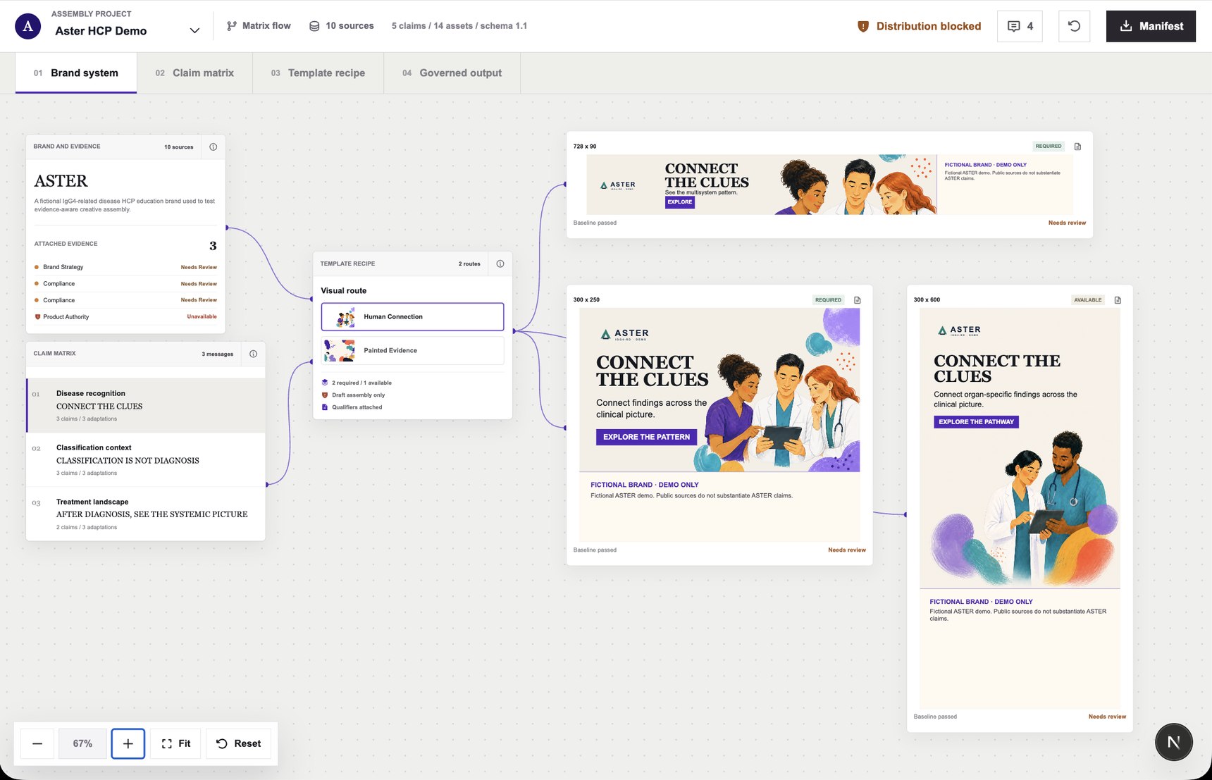Click the 'Draft assembly only' shield line
The width and height of the screenshot is (1212, 780).
click(x=353, y=395)
